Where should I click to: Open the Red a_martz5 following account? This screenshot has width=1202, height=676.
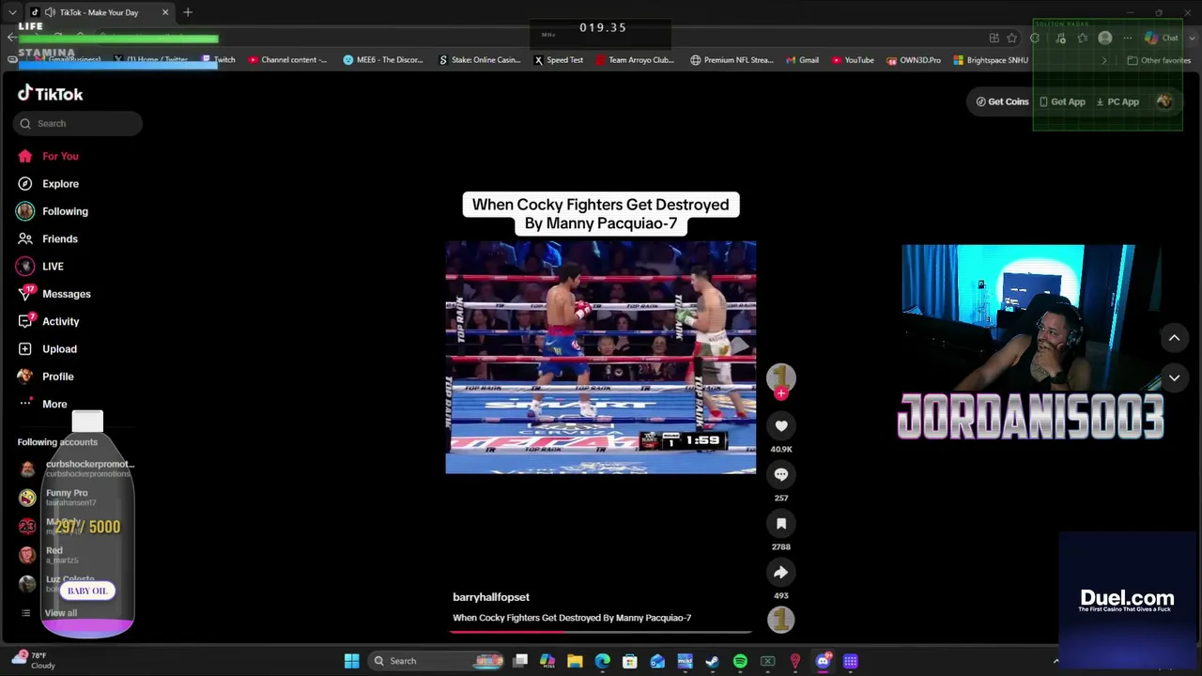48,555
